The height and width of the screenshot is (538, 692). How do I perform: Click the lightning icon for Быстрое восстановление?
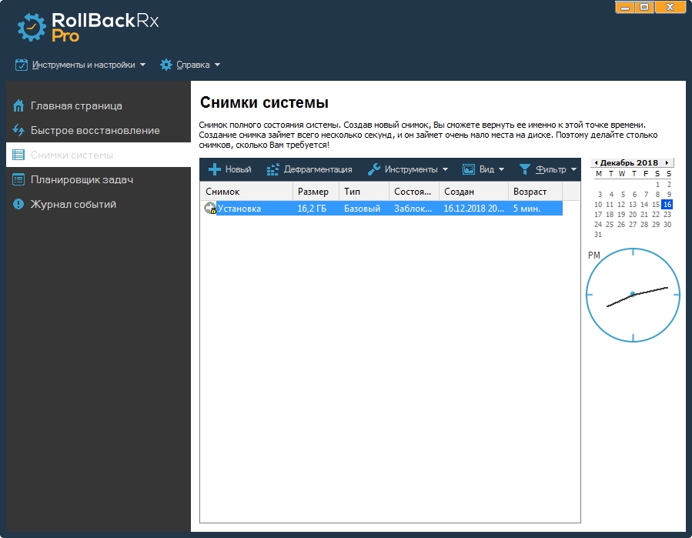[x=18, y=131]
